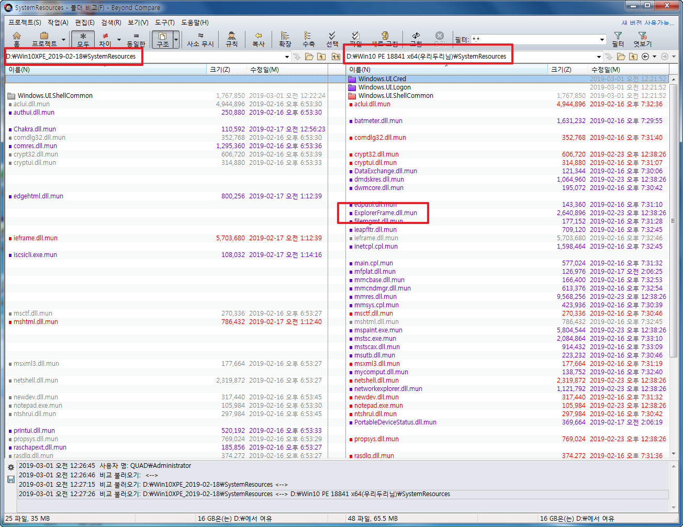Click the 엿보기 (Peek) filter icon
The height and width of the screenshot is (527, 683).
click(643, 39)
